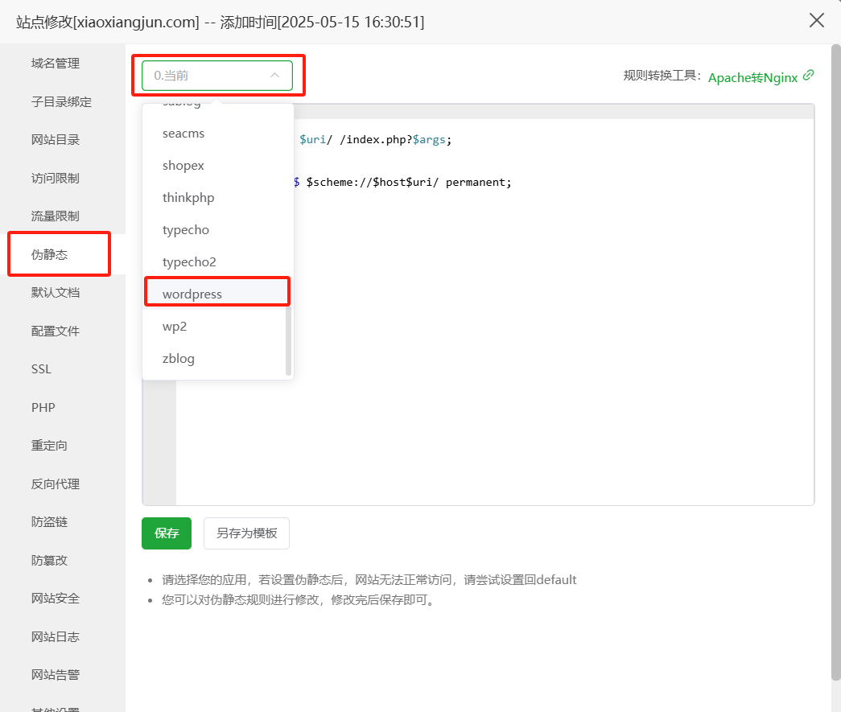Pick thinkphp rewrite rule option
Screen dimensions: 841x712
point(188,198)
